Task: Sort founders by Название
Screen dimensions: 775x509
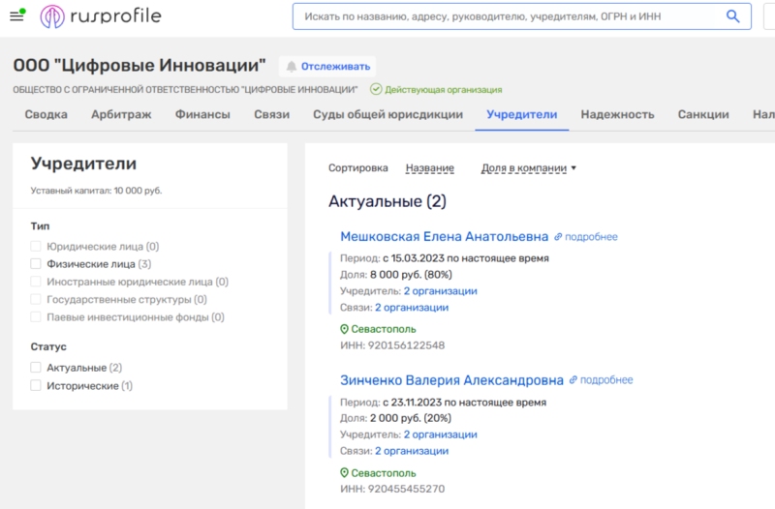Action: coord(429,168)
